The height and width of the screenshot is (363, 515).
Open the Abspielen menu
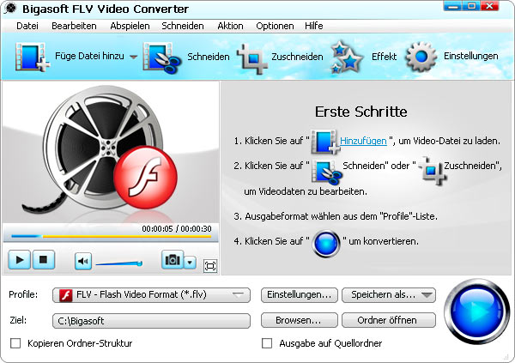pos(130,26)
